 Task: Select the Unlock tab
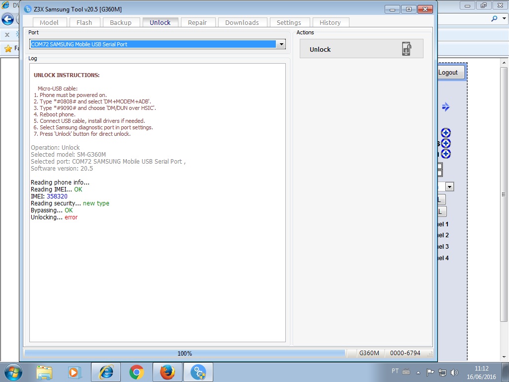(160, 22)
